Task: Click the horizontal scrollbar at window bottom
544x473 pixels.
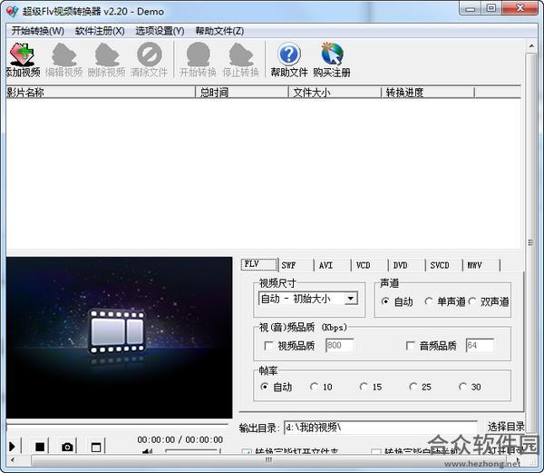Action: (x=269, y=460)
